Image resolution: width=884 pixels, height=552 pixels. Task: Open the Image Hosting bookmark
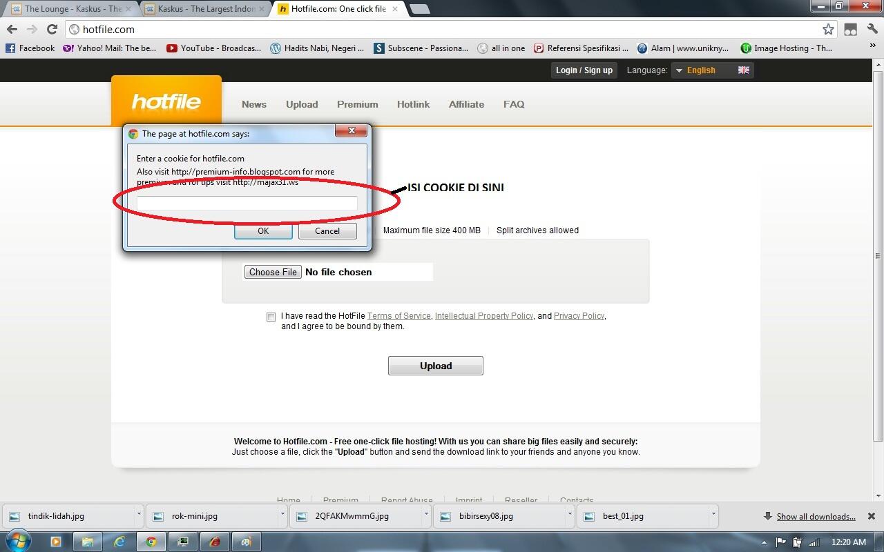pos(787,48)
